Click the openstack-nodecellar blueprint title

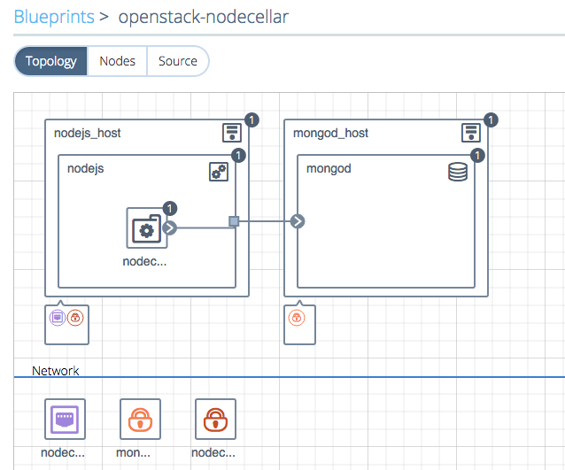click(x=204, y=17)
